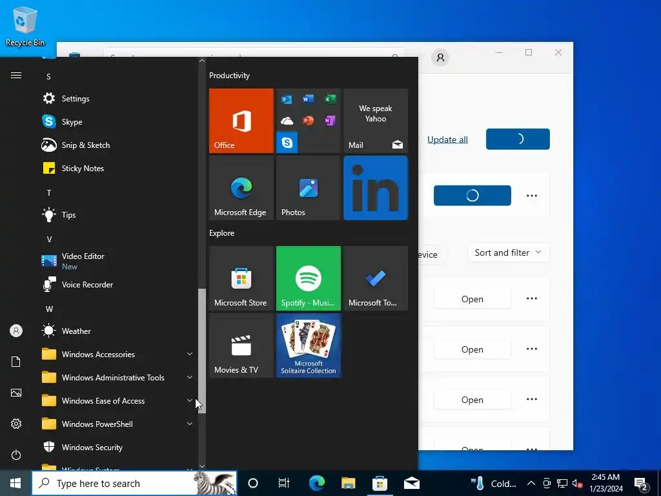Click app list scrollbar thumb

point(202,351)
